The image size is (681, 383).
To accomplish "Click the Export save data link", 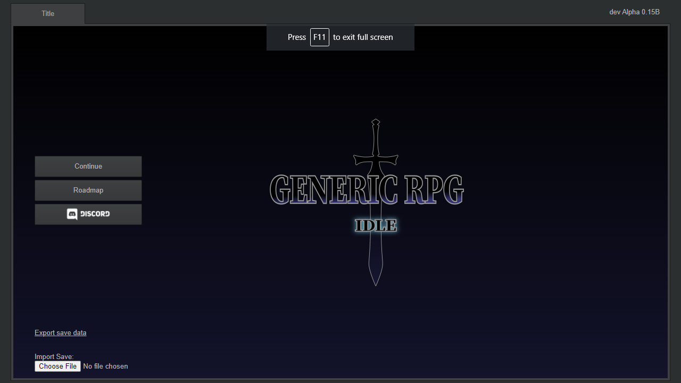I will 61,333.
